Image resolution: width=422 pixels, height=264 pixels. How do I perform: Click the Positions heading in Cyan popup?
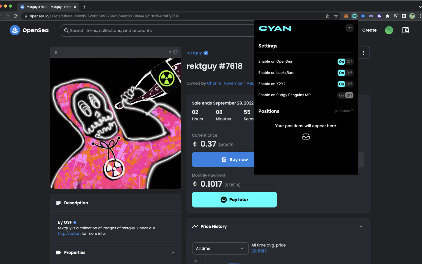pyautogui.click(x=269, y=111)
